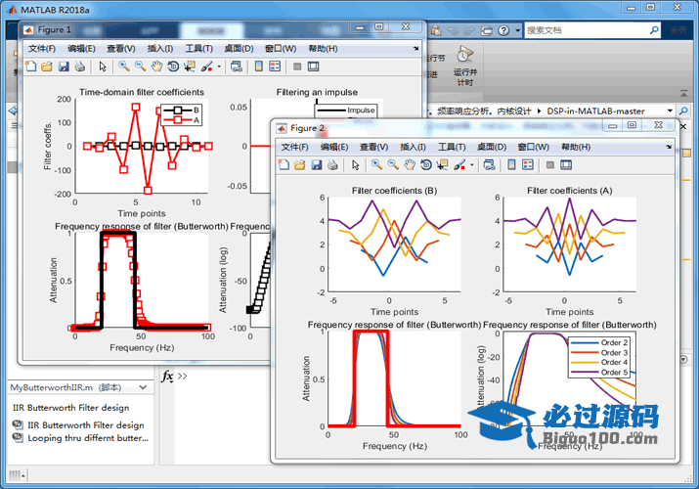699x489 pixels.
Task: Enable Data Cursor tool in Figure 1
Action: [x=190, y=67]
